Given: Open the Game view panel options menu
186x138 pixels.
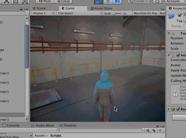Looking at the screenshot, I should pyautogui.click(x=162, y=9).
